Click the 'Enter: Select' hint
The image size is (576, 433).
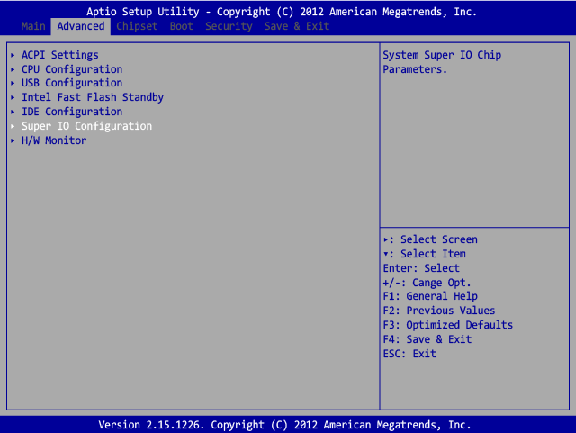tap(421, 268)
